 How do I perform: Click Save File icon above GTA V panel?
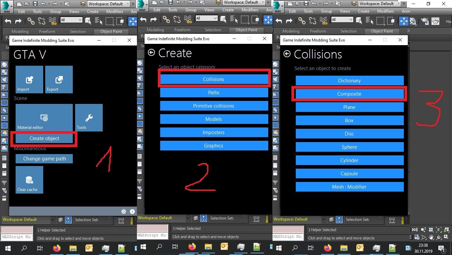click(36, 4)
